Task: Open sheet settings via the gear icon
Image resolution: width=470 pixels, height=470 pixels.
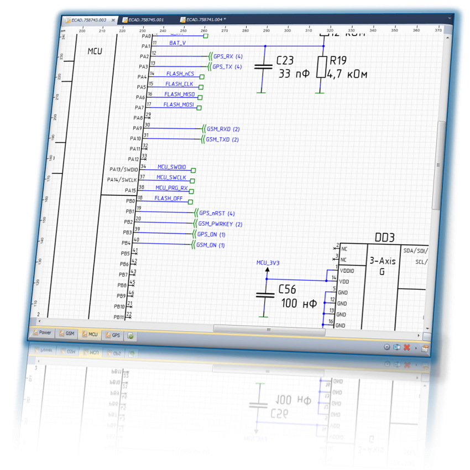Action: coord(387,347)
